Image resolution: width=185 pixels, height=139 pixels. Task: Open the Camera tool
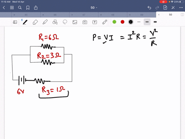85,22
